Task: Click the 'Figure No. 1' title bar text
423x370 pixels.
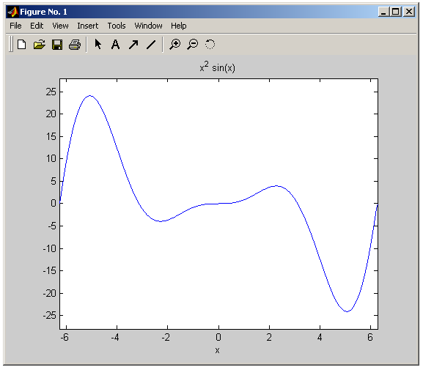Action: pos(43,12)
